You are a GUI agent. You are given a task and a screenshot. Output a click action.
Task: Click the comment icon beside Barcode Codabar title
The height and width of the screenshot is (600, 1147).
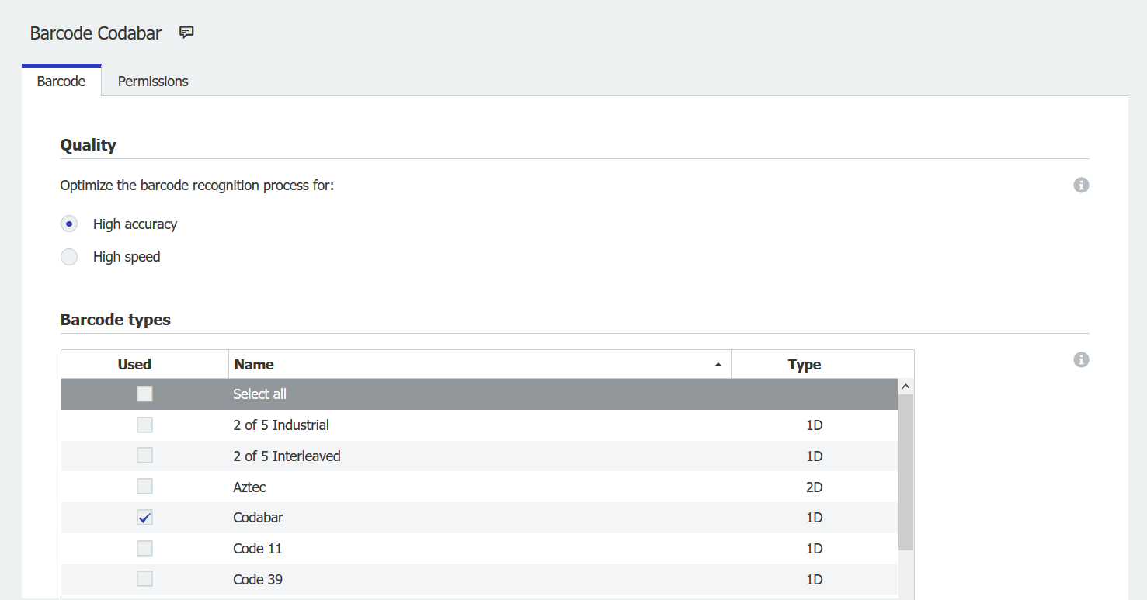[x=186, y=33]
